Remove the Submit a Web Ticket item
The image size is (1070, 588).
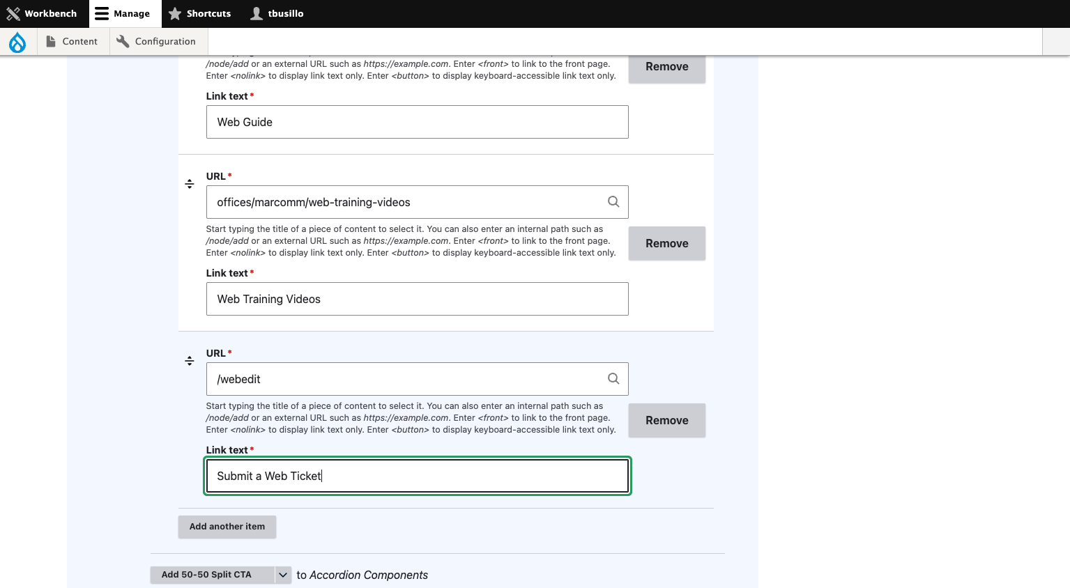tap(667, 420)
